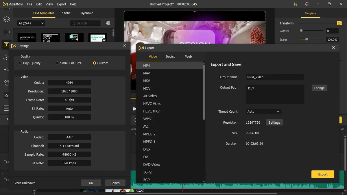Select the Text tool in sidebar

pos(6,45)
